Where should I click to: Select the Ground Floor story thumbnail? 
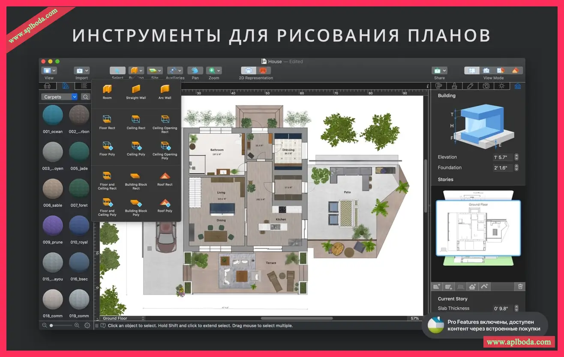(x=478, y=228)
